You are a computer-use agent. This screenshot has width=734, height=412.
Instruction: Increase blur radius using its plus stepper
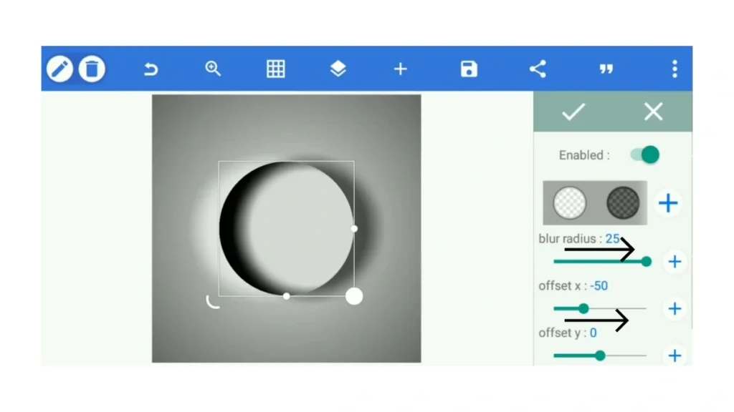tap(674, 261)
